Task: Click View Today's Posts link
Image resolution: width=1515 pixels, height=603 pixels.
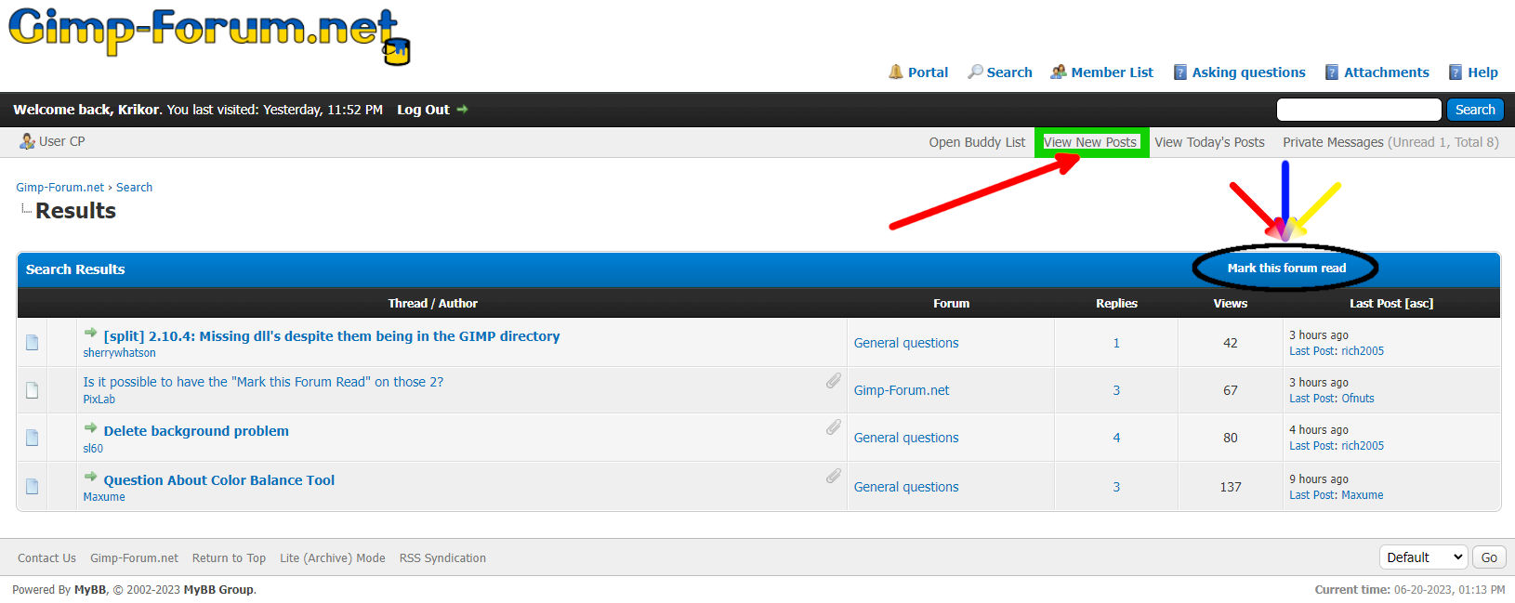Action: coord(1209,142)
